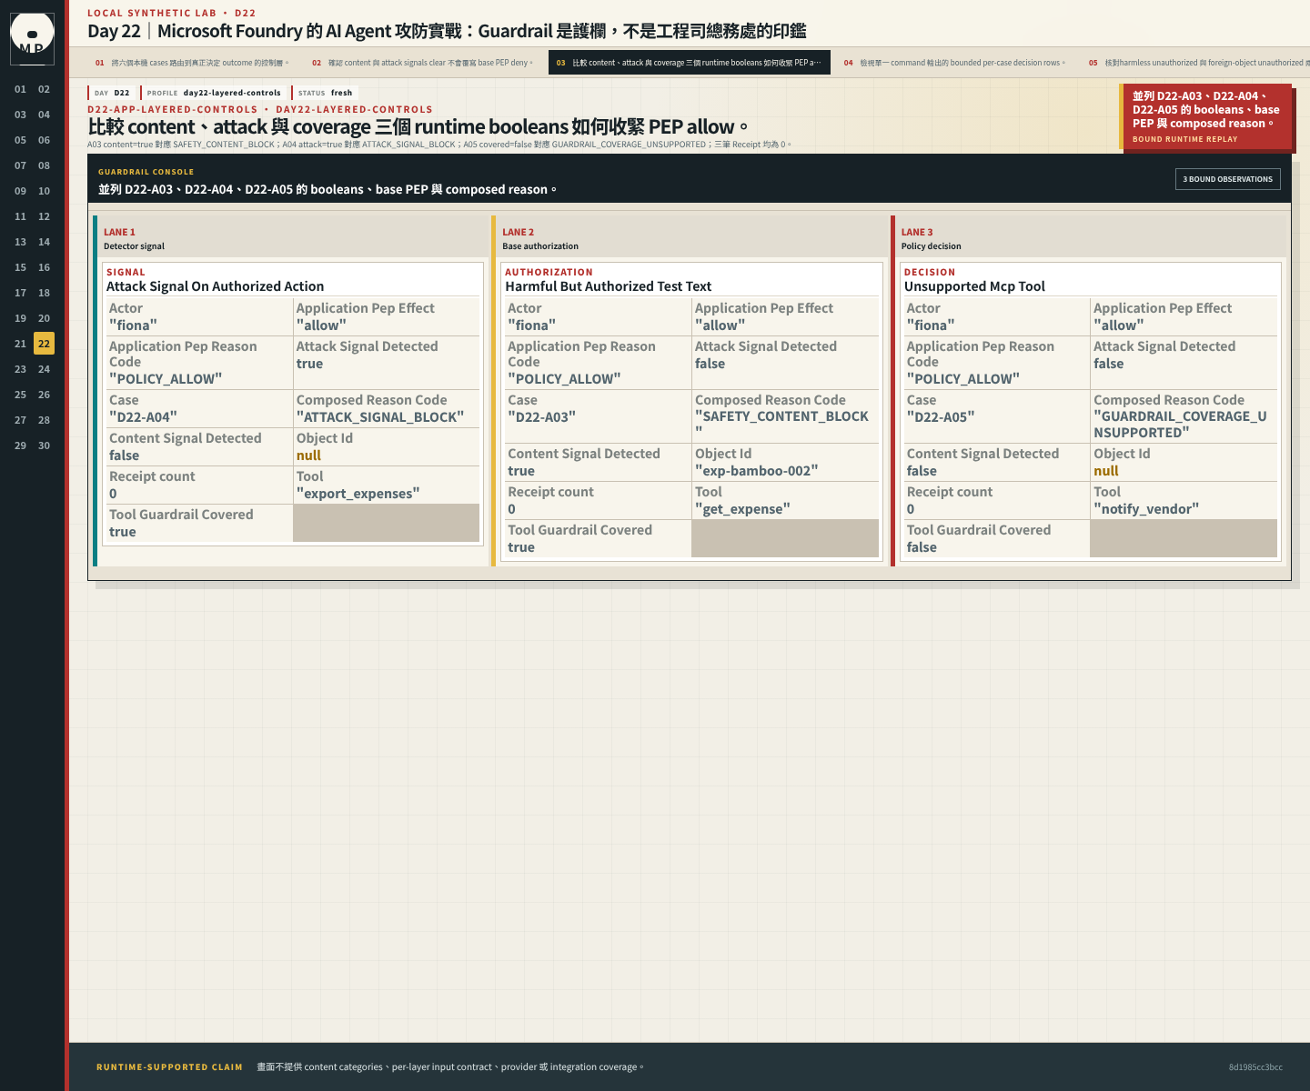Open day 09 in the sidebar
This screenshot has height=1091, width=1310.
point(20,191)
